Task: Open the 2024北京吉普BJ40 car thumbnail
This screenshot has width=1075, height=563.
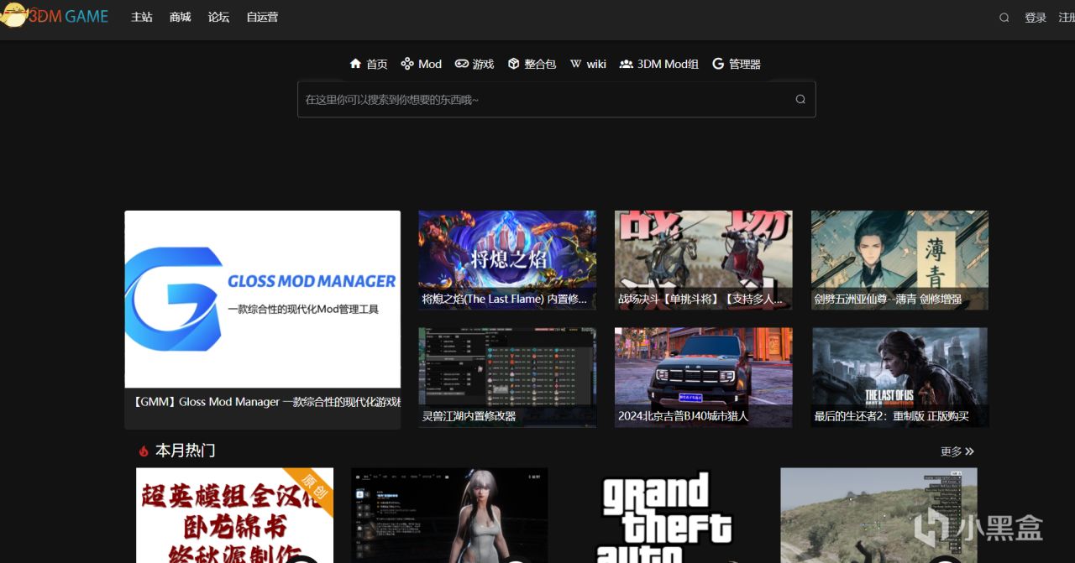Action: tap(704, 378)
